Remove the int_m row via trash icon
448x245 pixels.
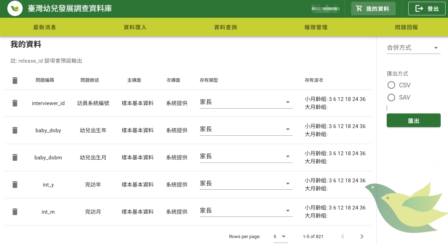click(15, 212)
